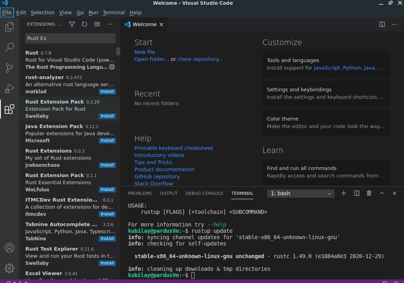
Task: Install Tabnine Autocomplete extension
Action: click(107, 239)
